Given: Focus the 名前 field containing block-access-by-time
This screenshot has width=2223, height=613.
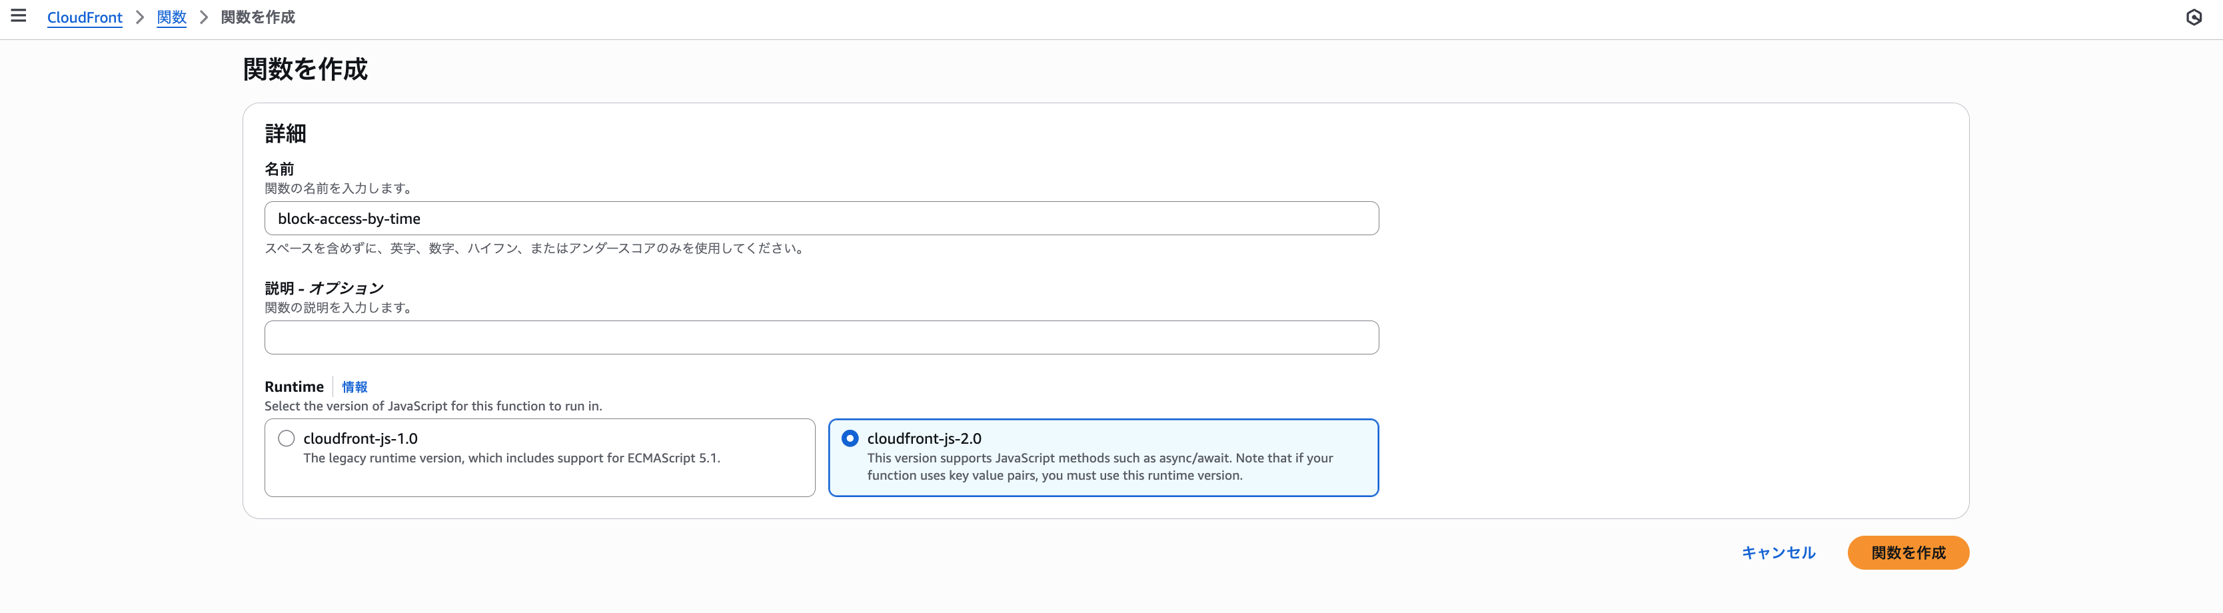Looking at the screenshot, I should coord(822,219).
